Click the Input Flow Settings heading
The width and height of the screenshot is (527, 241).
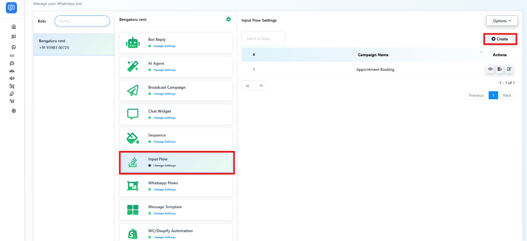coord(259,20)
